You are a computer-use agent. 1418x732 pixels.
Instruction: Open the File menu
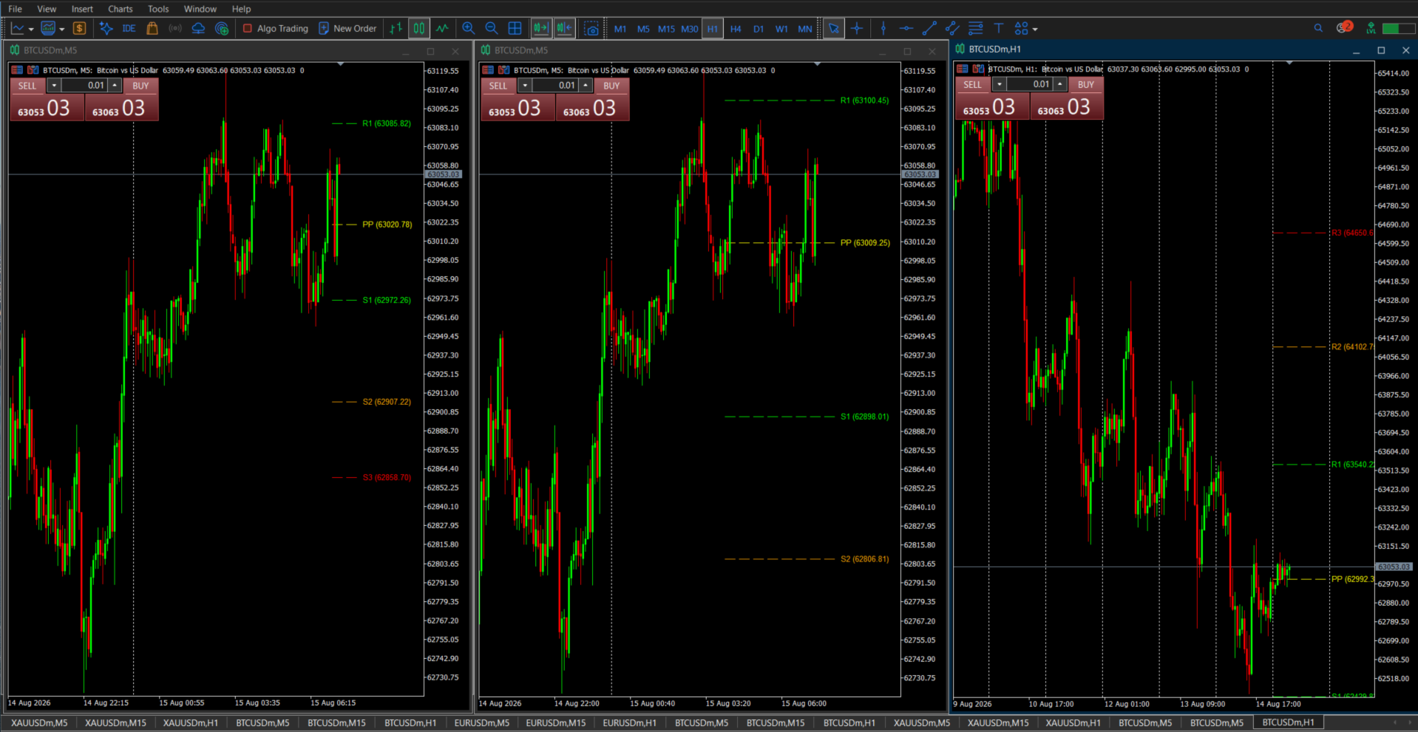point(15,9)
